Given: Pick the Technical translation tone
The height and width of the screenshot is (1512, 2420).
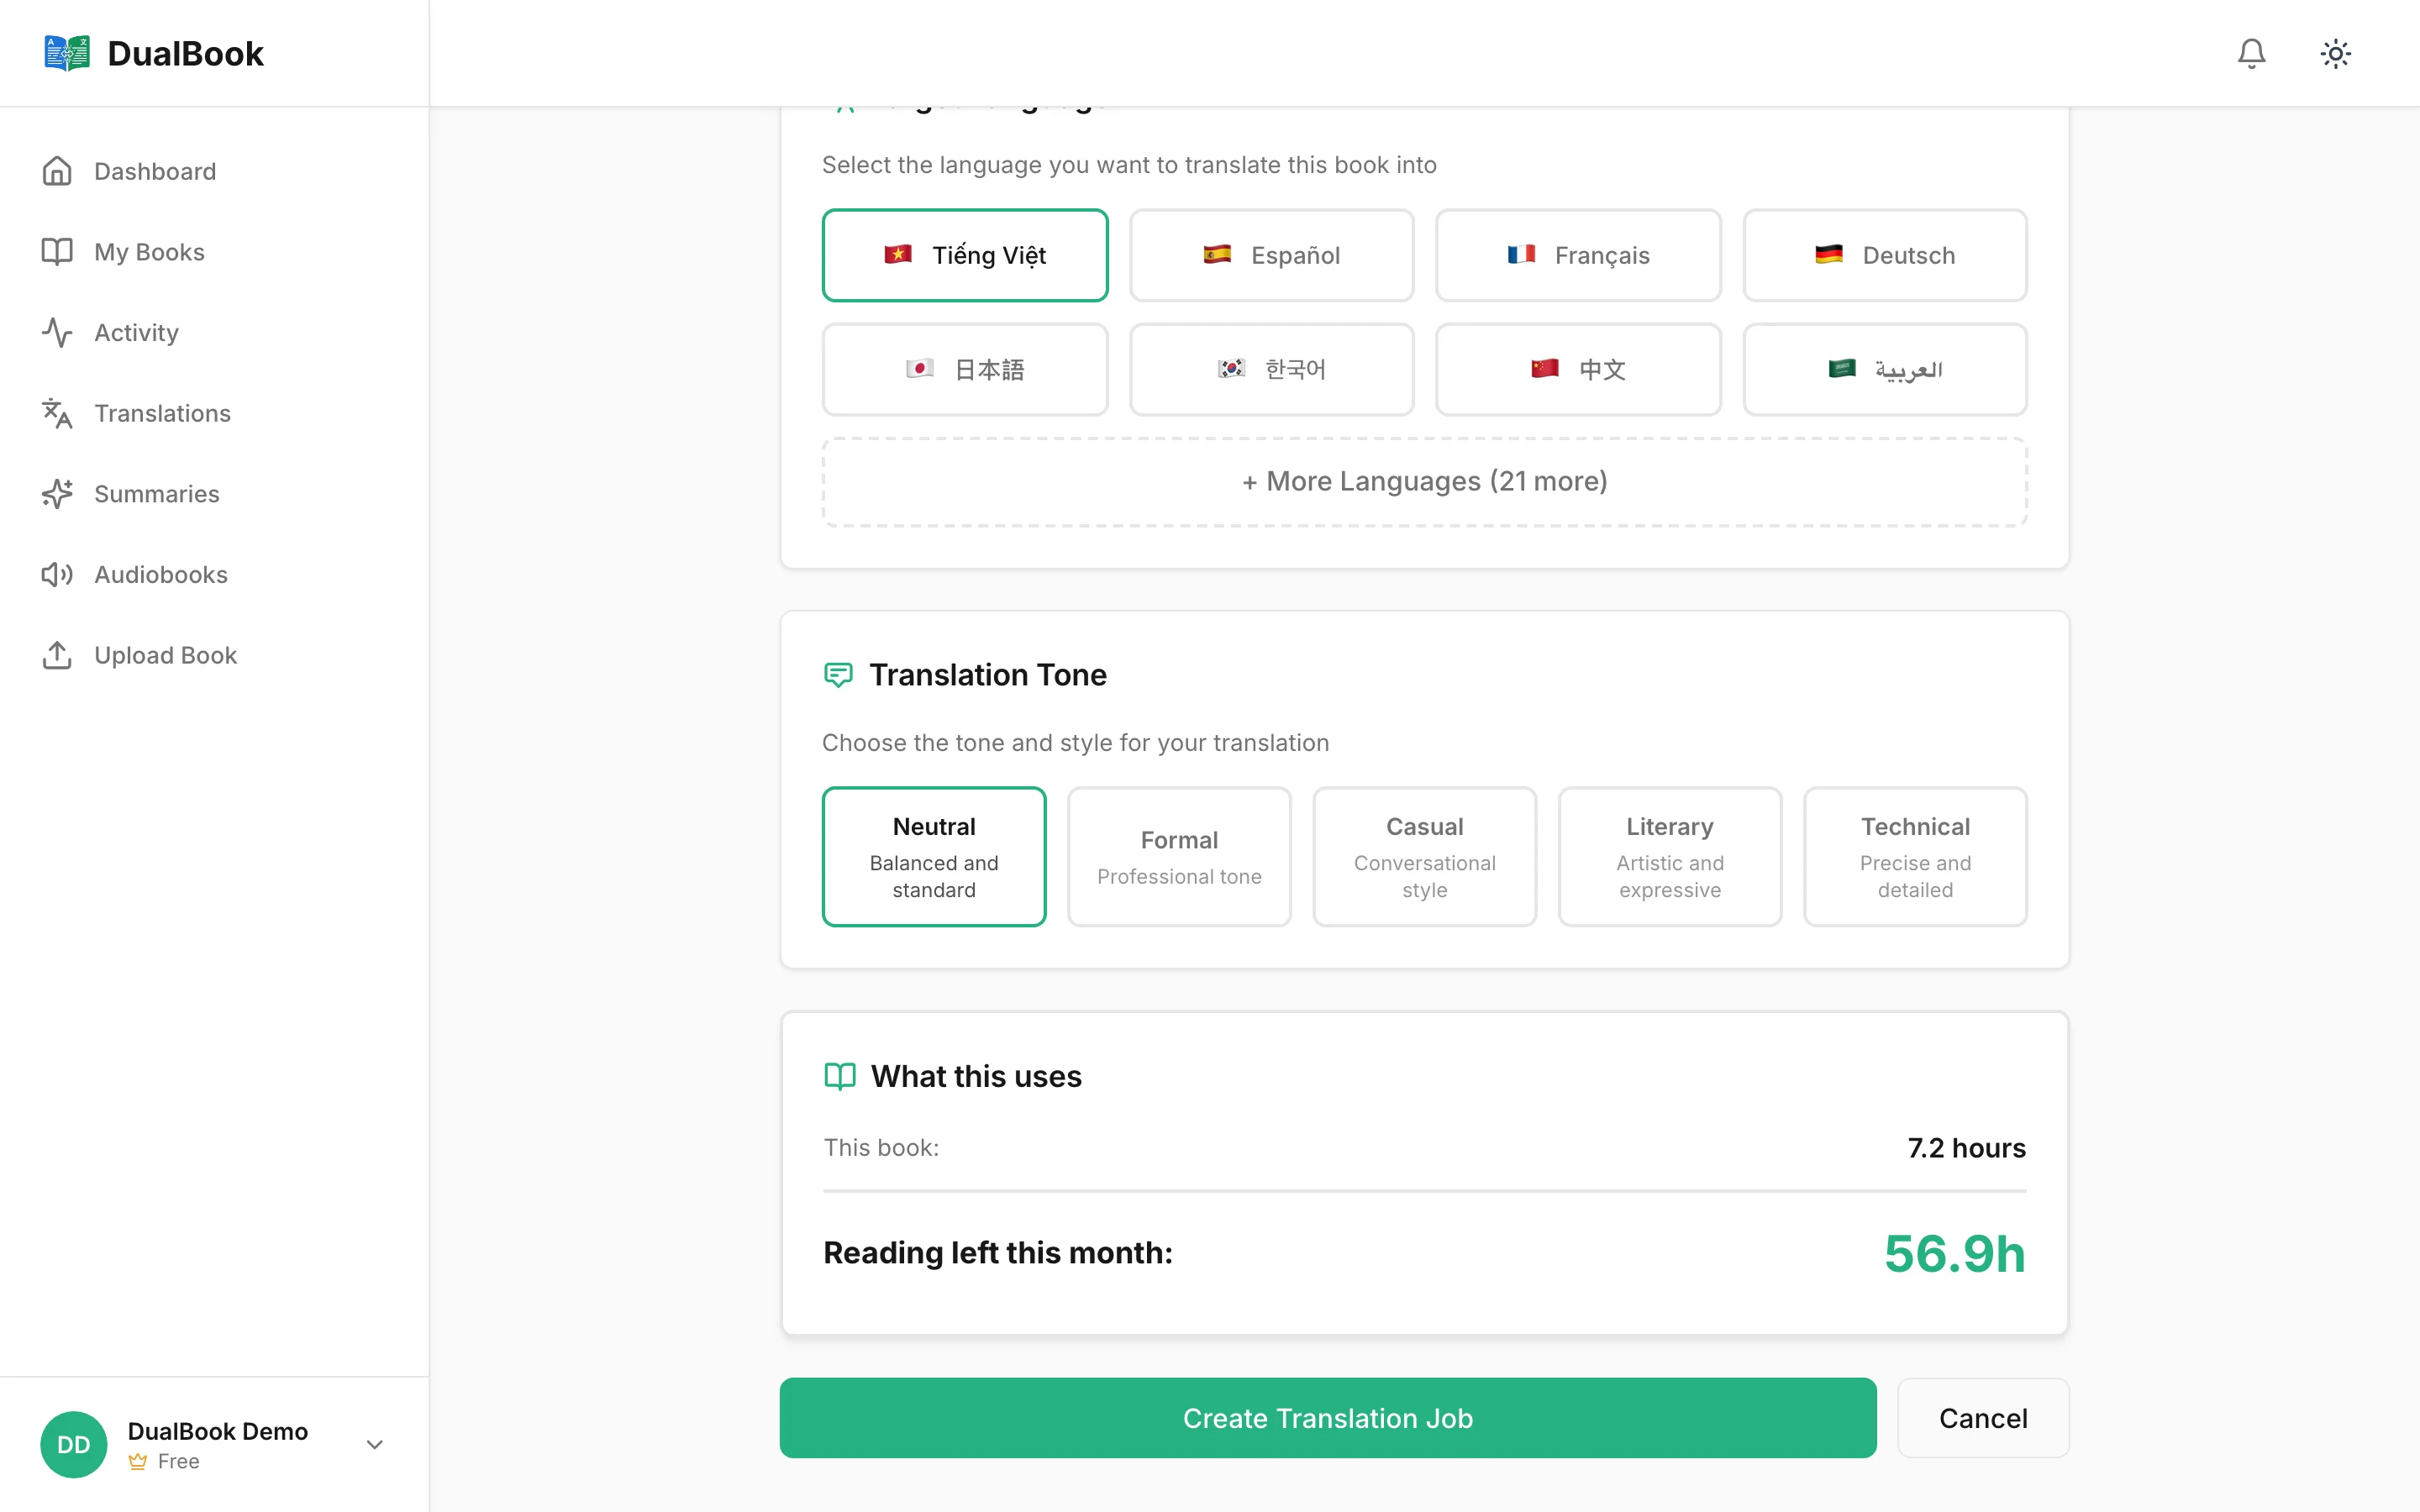Looking at the screenshot, I should click(1915, 856).
